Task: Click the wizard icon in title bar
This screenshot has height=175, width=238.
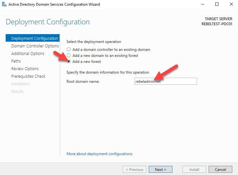Action: [4, 4]
